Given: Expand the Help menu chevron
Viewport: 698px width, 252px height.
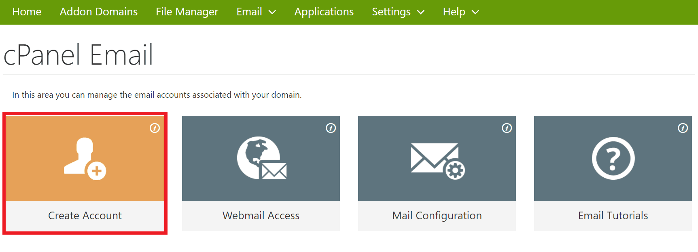Looking at the screenshot, I should (475, 13).
